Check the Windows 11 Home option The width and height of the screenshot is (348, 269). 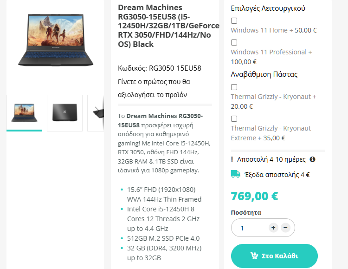click(x=234, y=21)
